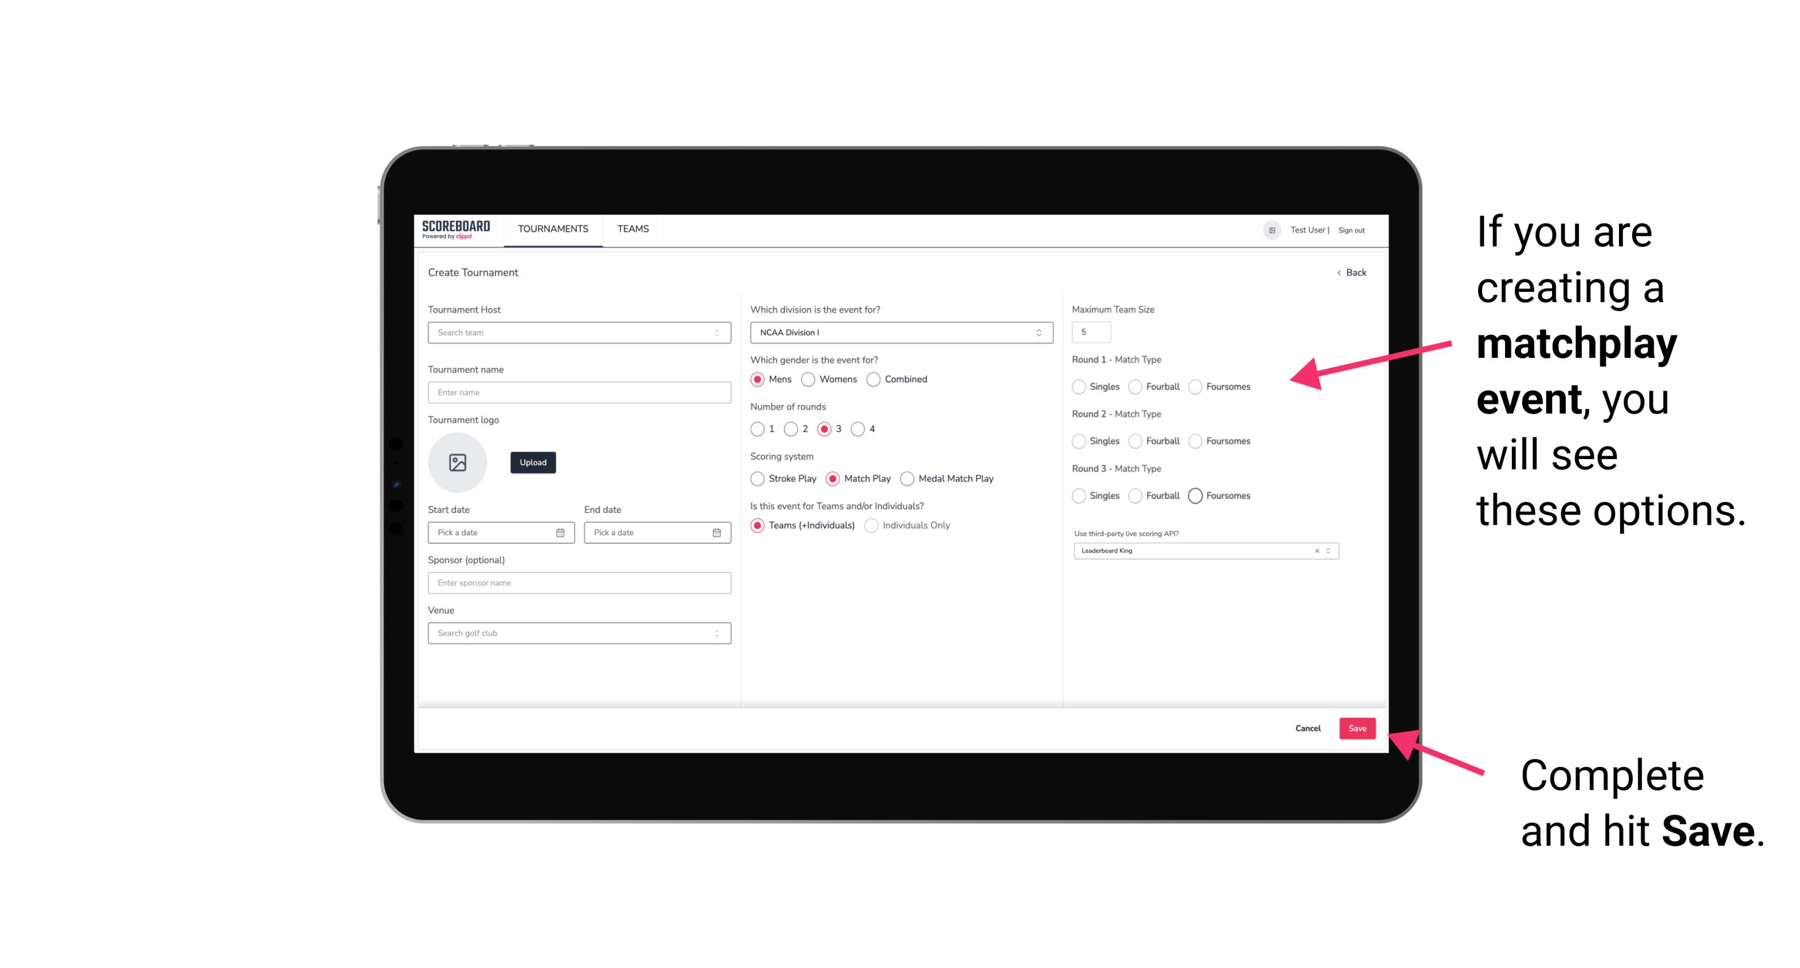This screenshot has width=1800, height=968.
Task: Click the Scoreboard logo icon
Action: [x=458, y=229]
